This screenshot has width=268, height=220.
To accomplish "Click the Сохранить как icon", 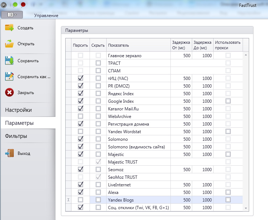I will pos(9,76).
